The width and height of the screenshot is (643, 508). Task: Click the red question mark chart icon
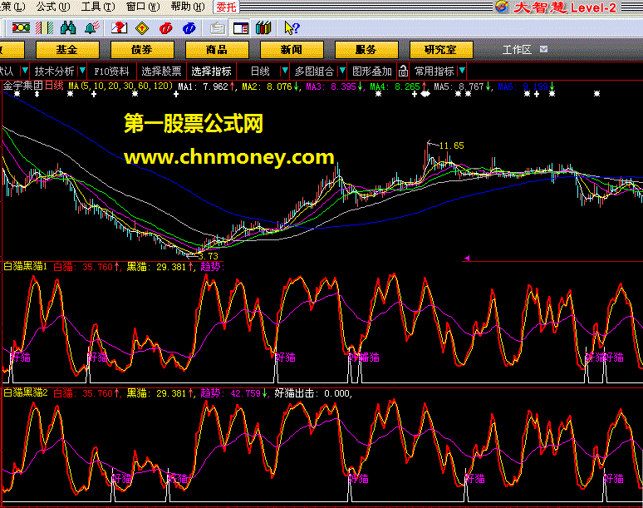click(x=119, y=28)
